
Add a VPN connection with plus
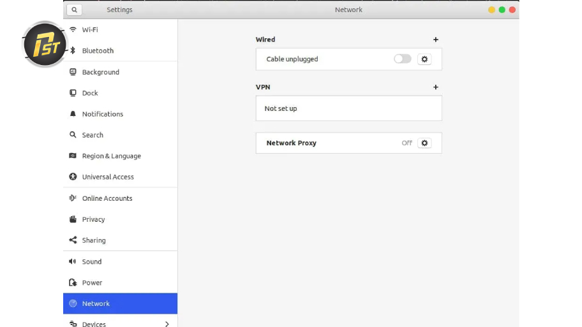point(436,87)
